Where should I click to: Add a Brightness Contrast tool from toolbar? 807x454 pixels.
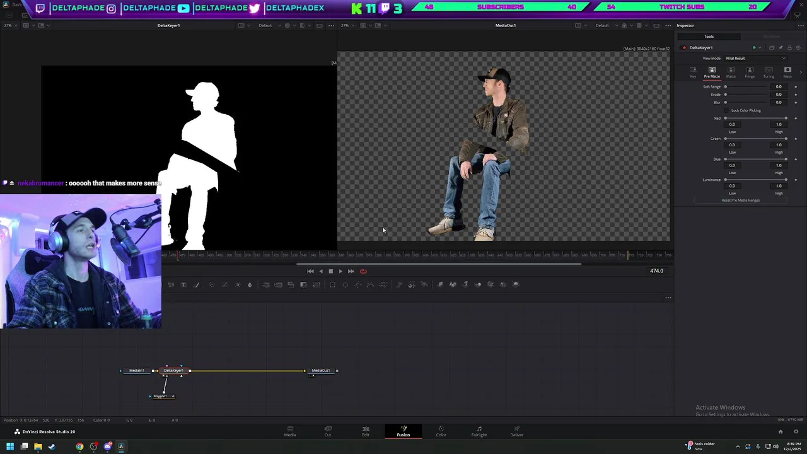pyautogui.click(x=238, y=284)
